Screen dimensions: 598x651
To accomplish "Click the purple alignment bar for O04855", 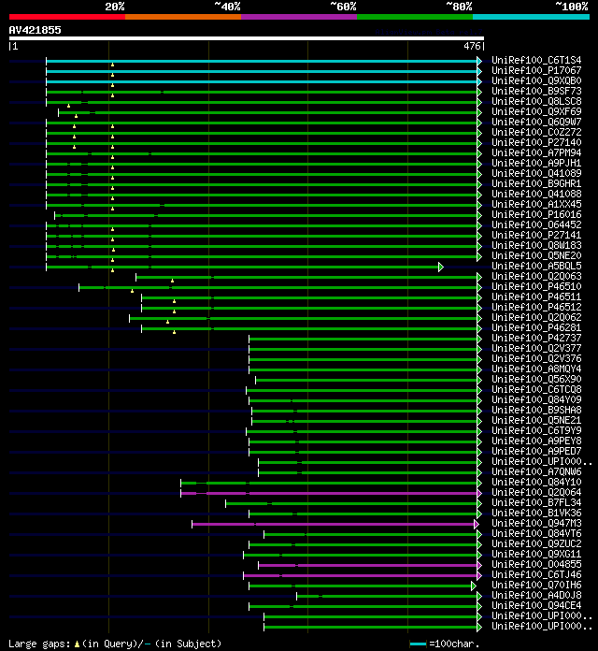I will coord(367,566).
